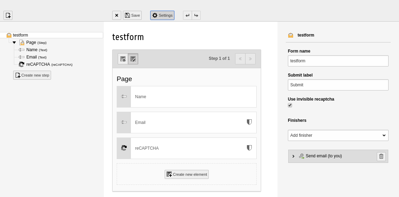Screen dimensions: 399x197
Task: Click the undo arrow button
Action: pos(188,15)
